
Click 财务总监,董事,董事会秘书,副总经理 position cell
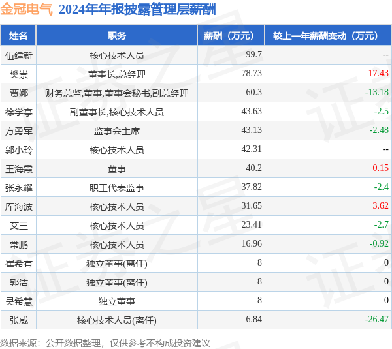pos(117,93)
